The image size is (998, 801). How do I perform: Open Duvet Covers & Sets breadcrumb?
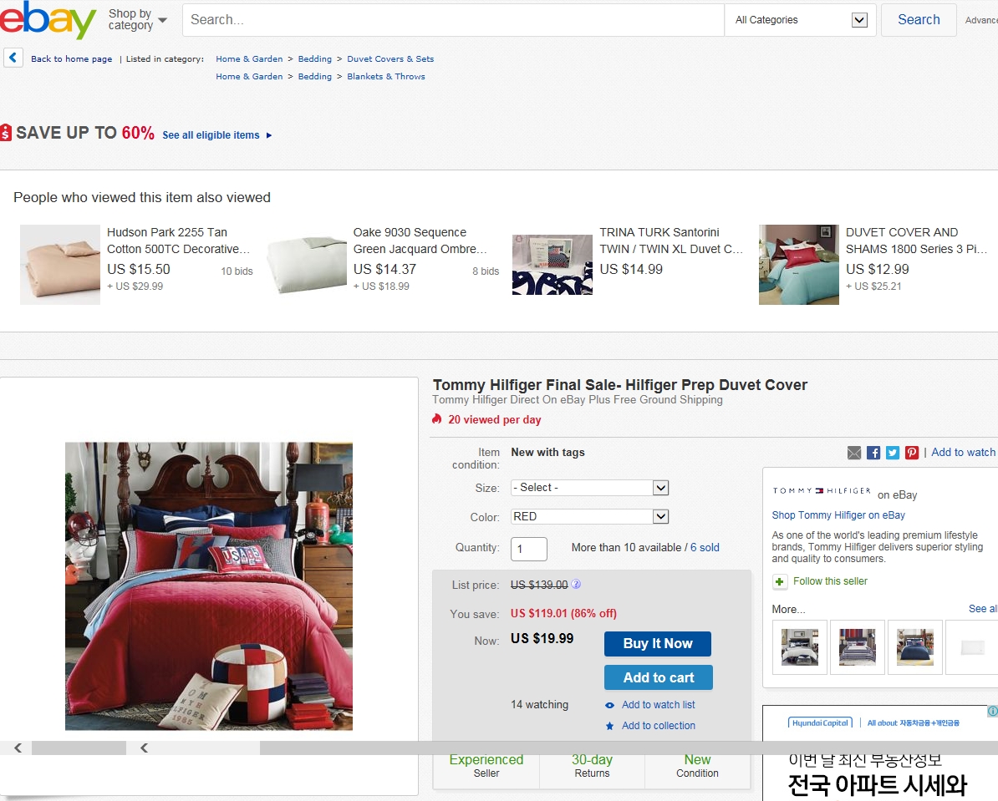pyautogui.click(x=390, y=59)
